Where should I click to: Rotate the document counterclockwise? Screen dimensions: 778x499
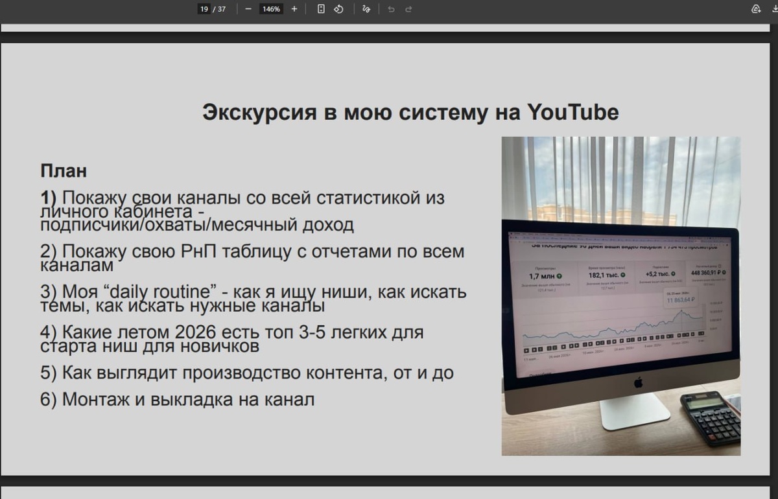(x=338, y=9)
